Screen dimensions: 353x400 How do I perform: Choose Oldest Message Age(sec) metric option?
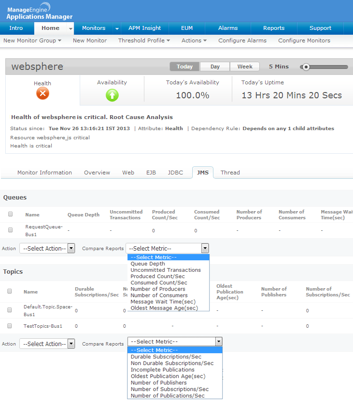click(169, 308)
